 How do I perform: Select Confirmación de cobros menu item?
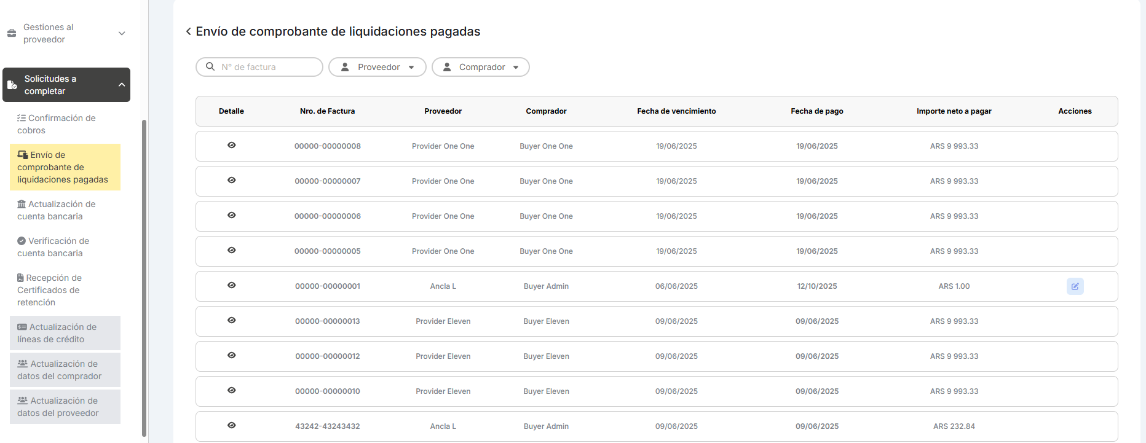(57, 124)
